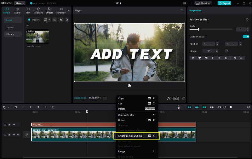
Task: Click the Export button
Action: (224, 3)
